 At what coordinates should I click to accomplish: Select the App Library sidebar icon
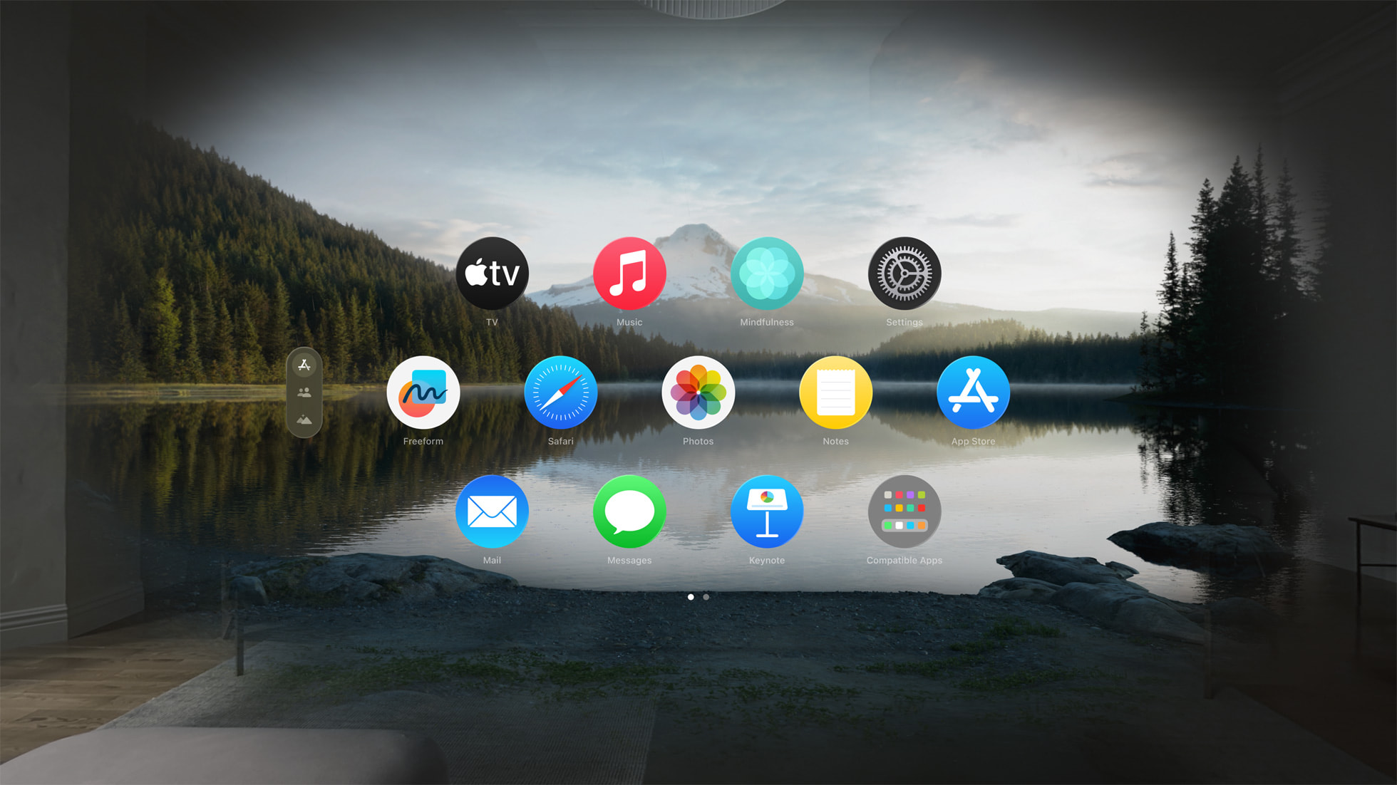click(305, 366)
